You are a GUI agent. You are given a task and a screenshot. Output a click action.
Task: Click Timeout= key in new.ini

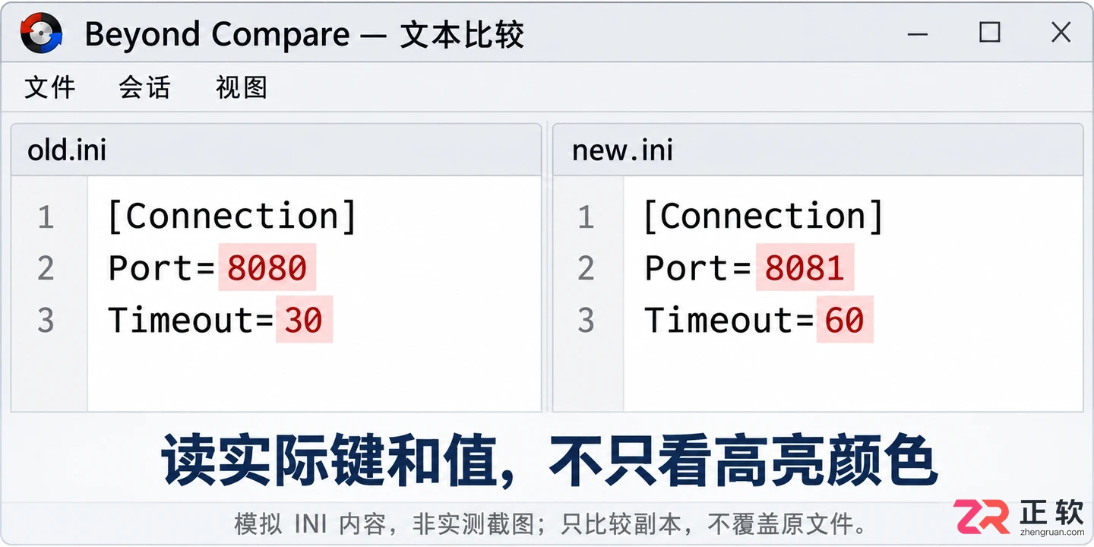pyautogui.click(x=729, y=320)
